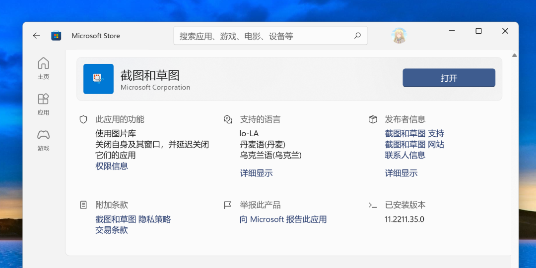This screenshot has width=536, height=268.
Task: Open the 截图和草图 隐私策略 link
Action: coord(134,219)
